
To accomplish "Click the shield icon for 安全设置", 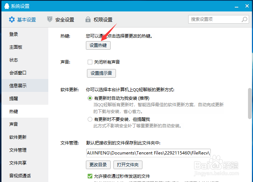I will coord(50,19).
